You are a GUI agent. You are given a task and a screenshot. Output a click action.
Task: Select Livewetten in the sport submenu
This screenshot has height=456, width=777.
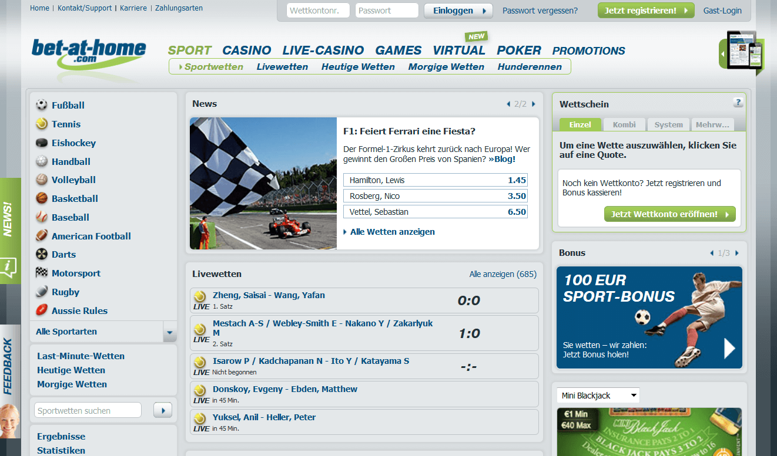pos(282,67)
